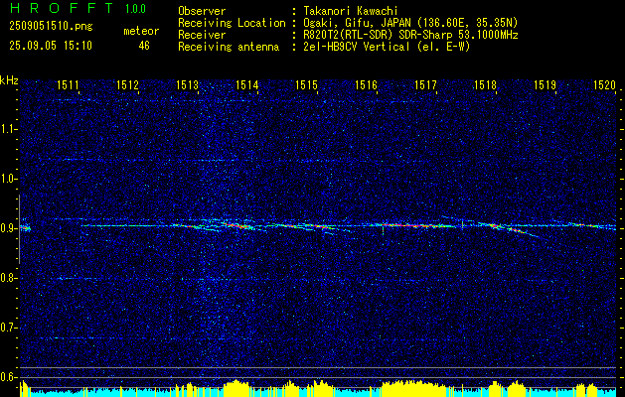Click the Receiver label
The width and height of the screenshot is (625, 397).
(202, 35)
